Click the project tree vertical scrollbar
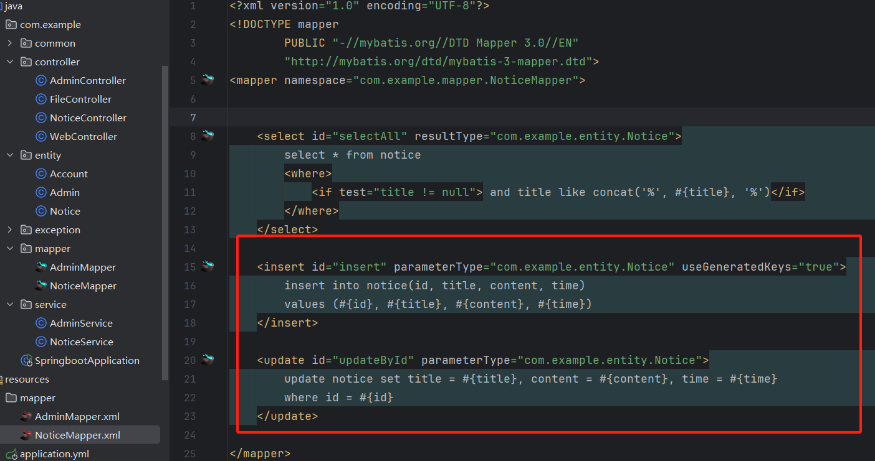This screenshot has width=875, height=461. pos(165,222)
